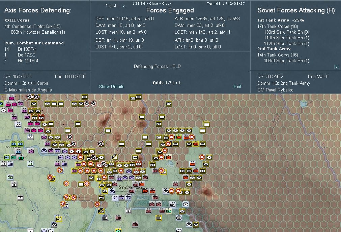Select white counter with orange armor east of Elton
This screenshot has width=341, height=232.
192,164
